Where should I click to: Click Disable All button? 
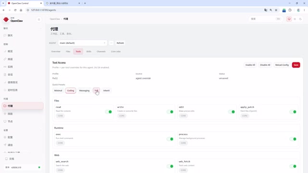coord(265,65)
